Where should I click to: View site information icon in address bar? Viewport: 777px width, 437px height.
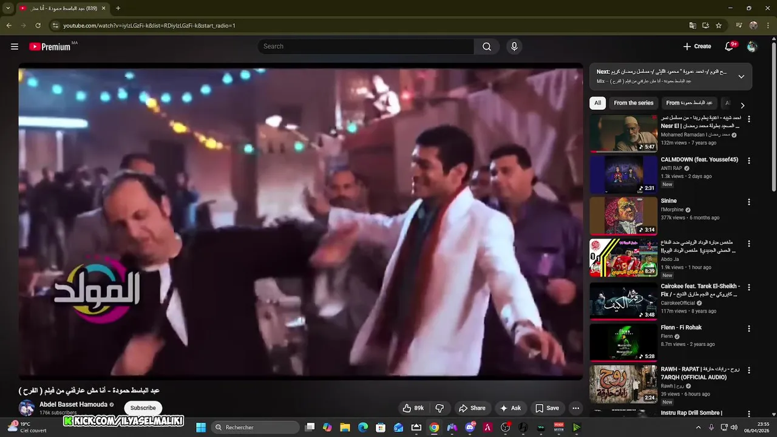55,25
